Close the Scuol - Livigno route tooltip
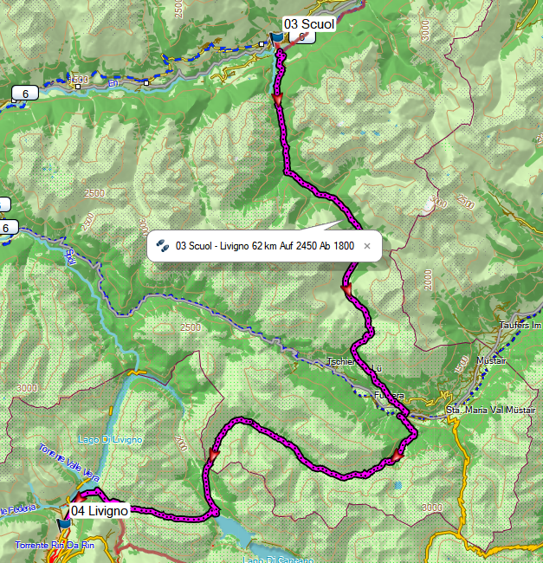The image size is (543, 563). point(367,246)
